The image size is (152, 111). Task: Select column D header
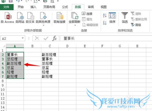point(67,46)
